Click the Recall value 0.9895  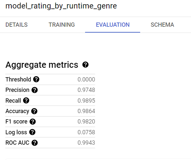point(86,101)
